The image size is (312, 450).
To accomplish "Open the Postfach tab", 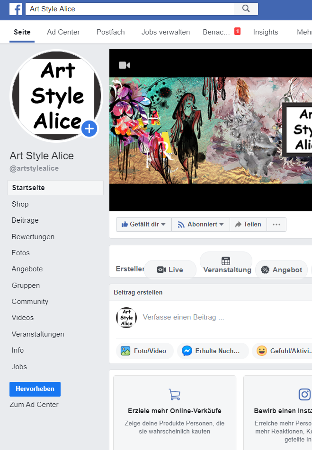I will click(111, 32).
